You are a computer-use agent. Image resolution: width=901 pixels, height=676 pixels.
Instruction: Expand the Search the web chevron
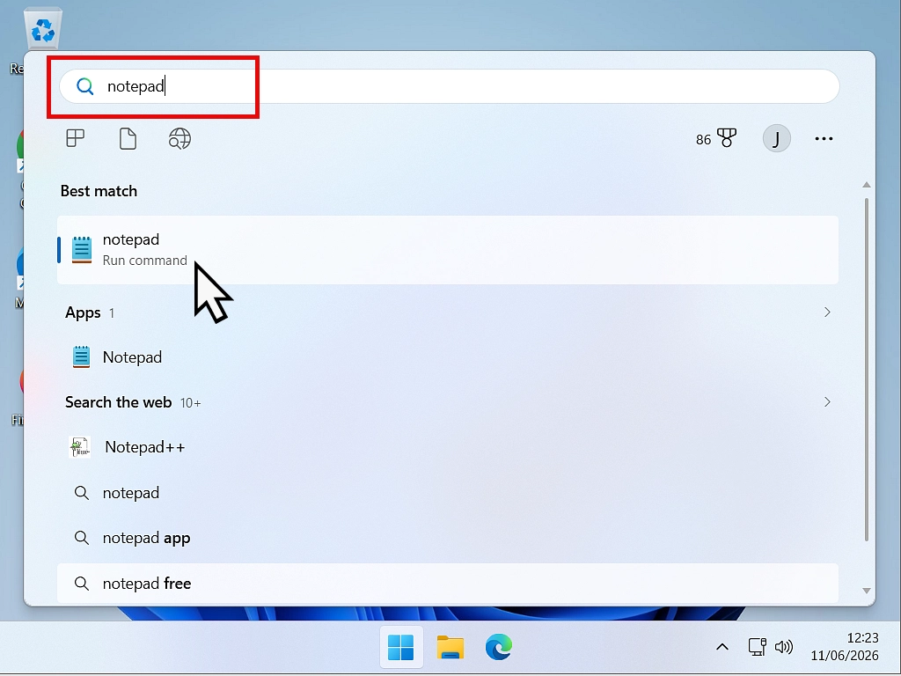tap(827, 401)
